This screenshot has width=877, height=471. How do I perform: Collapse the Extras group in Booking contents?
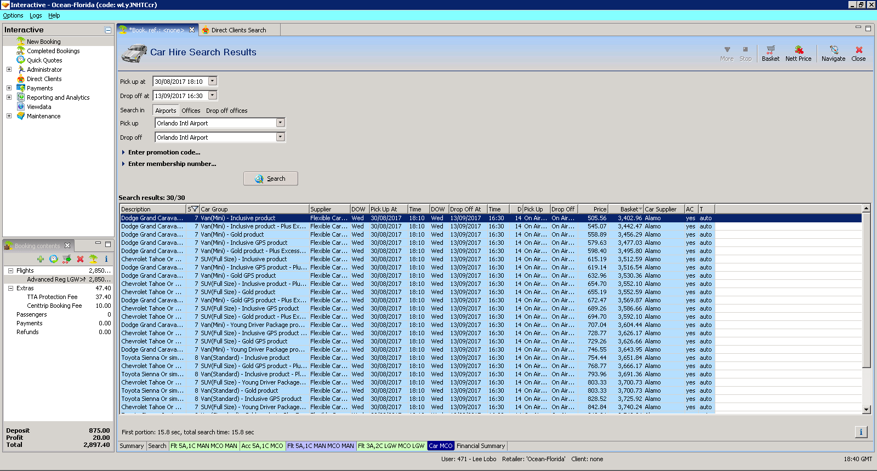click(10, 288)
